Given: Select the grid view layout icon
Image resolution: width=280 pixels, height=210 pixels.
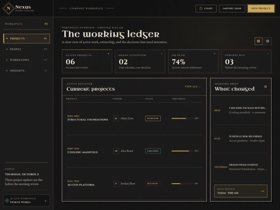Looking at the screenshot, I should (258, 41).
